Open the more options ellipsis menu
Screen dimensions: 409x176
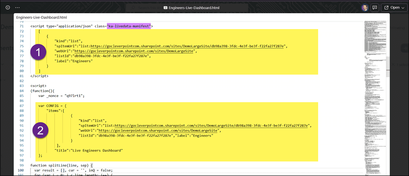pyautogui.click(x=18, y=8)
